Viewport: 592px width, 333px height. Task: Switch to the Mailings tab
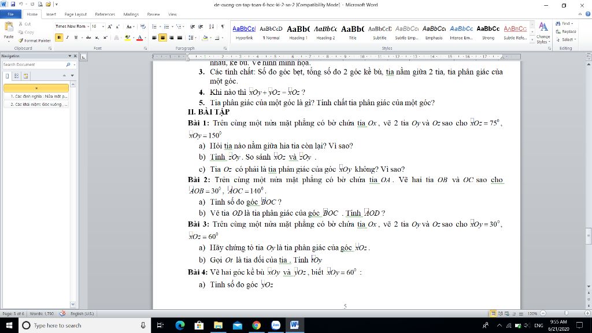[131, 14]
